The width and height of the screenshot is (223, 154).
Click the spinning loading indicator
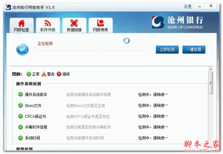pos(126,41)
